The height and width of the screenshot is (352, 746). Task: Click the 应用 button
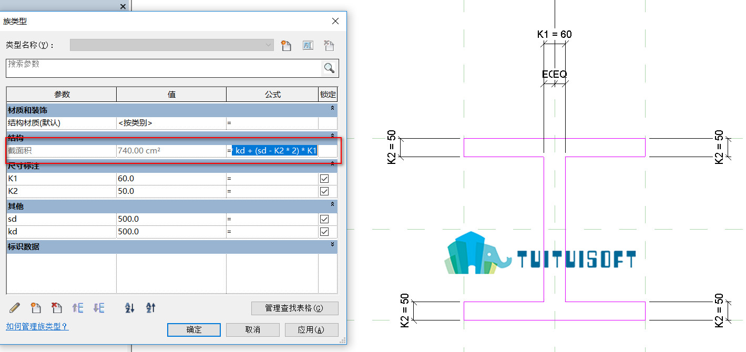pos(311,330)
